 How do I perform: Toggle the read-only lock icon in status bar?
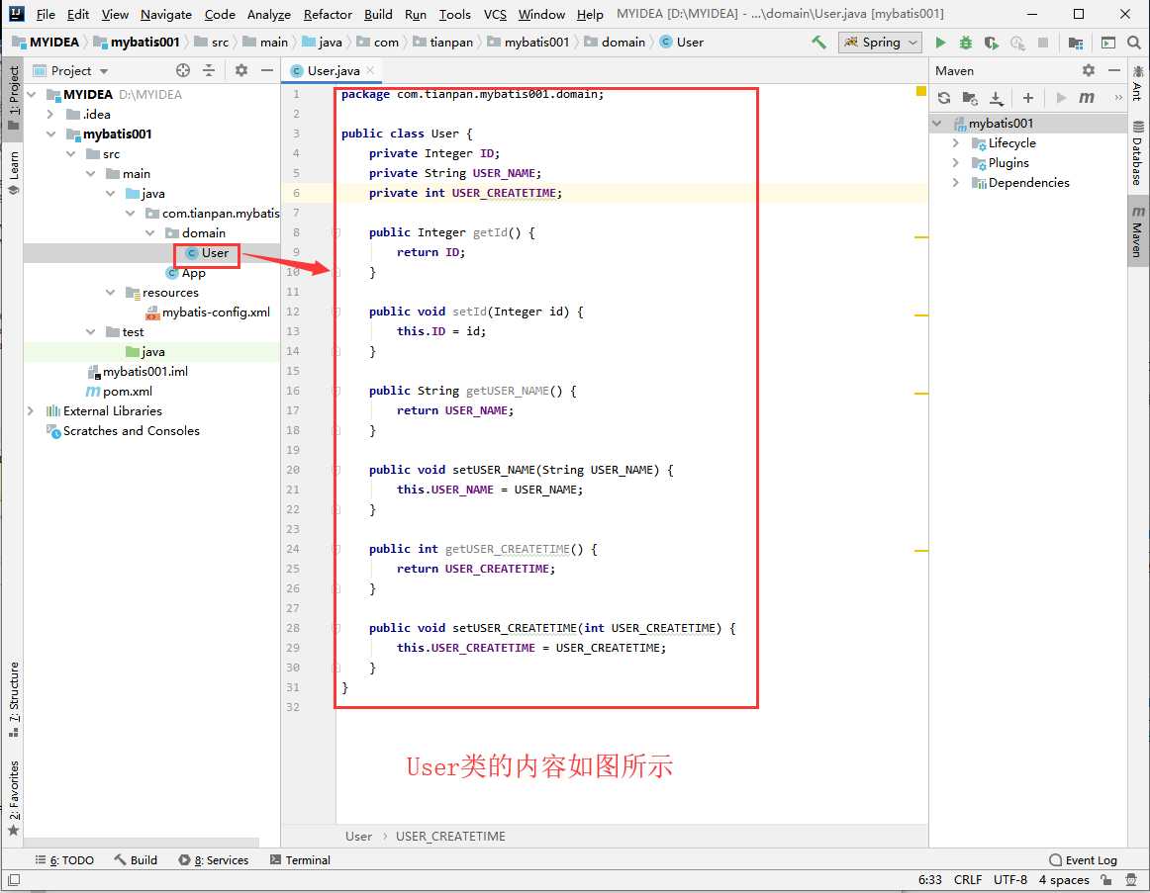(1106, 880)
